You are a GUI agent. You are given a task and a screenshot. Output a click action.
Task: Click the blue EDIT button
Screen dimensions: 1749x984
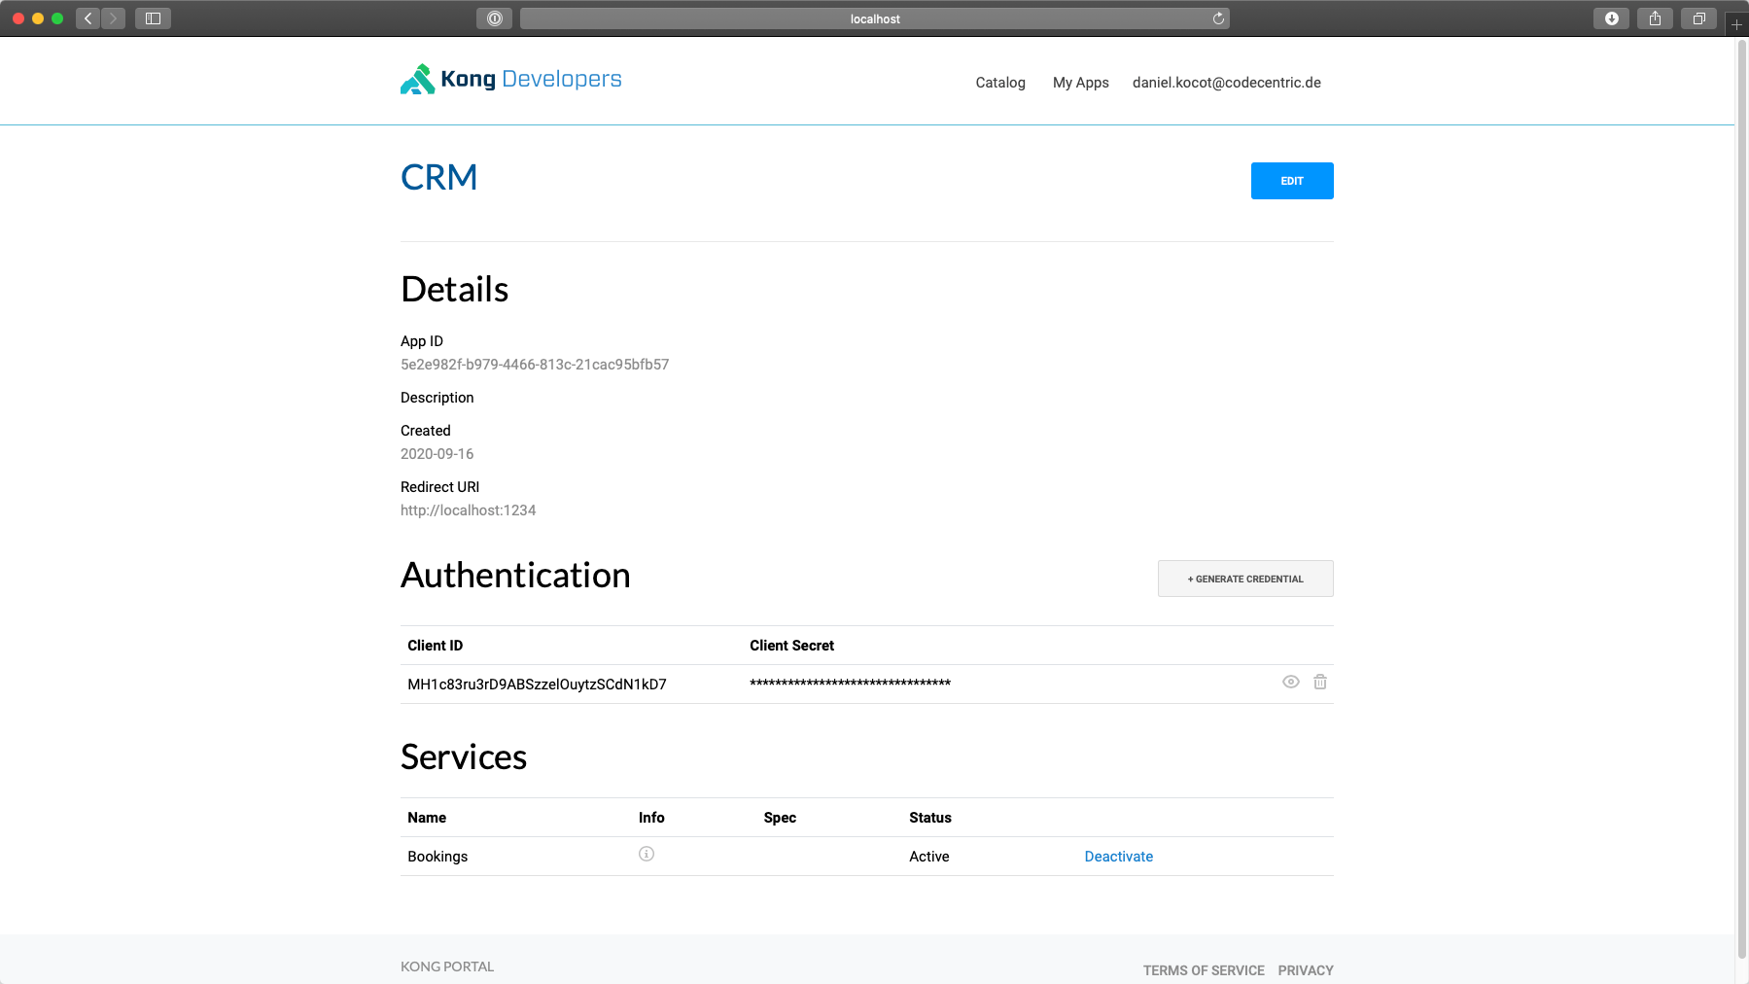pyautogui.click(x=1292, y=181)
